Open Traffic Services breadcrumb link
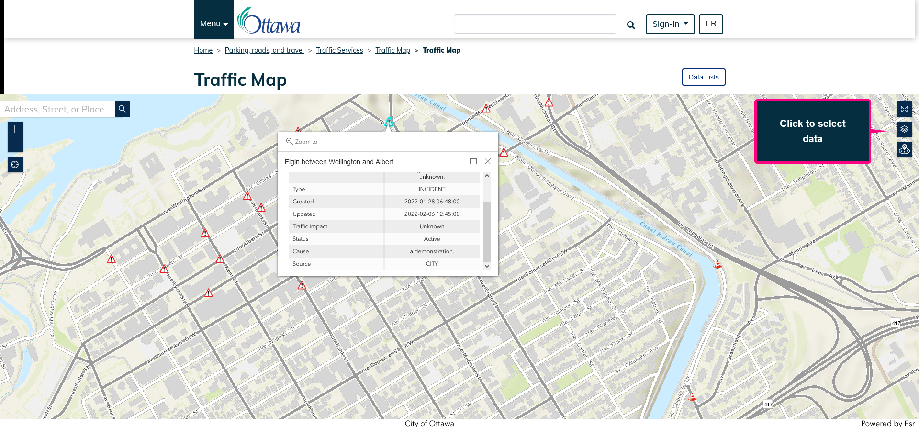Viewport: 919px width, 427px height. pyautogui.click(x=339, y=50)
